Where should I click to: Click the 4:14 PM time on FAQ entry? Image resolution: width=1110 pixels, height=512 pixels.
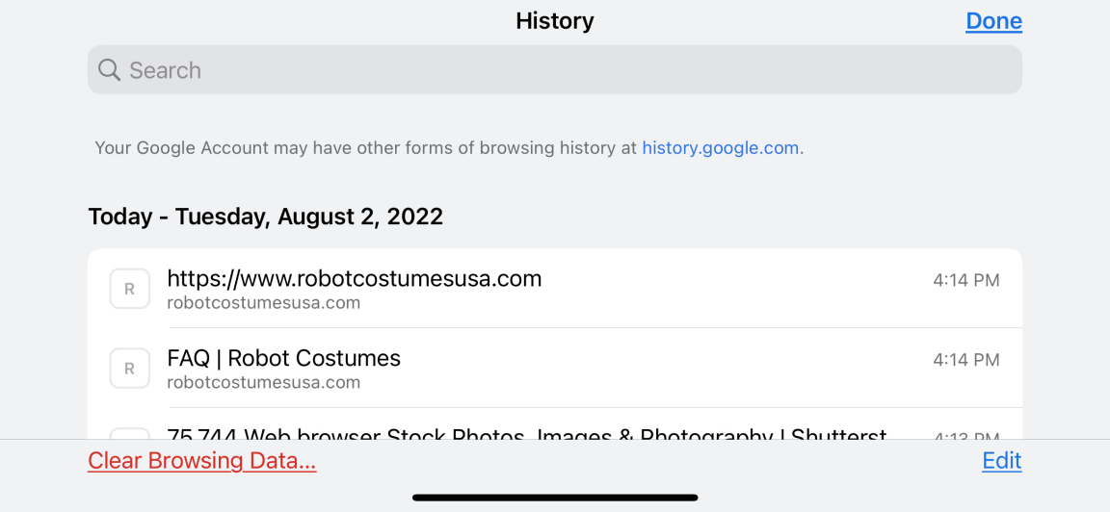coord(965,360)
